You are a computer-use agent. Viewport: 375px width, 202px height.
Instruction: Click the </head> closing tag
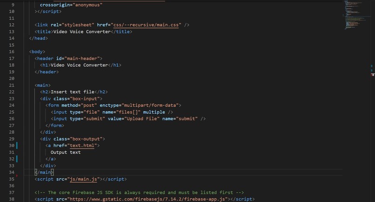coord(39,38)
